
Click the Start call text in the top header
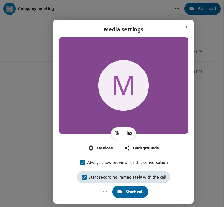tap(207, 9)
